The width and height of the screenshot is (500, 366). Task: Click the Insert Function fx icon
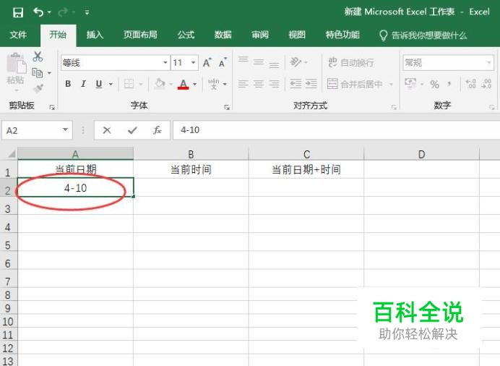tap(158, 130)
